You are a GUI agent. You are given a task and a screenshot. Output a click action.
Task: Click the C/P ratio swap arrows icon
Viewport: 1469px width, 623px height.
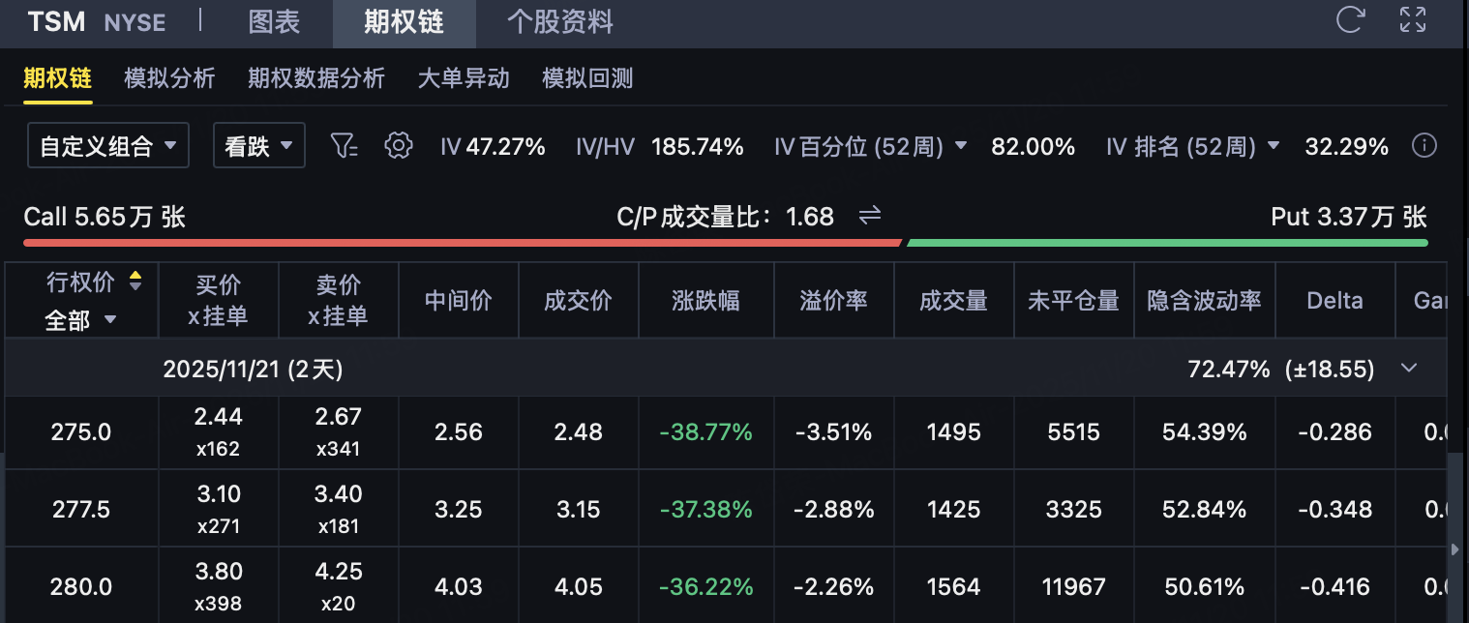[x=870, y=215]
